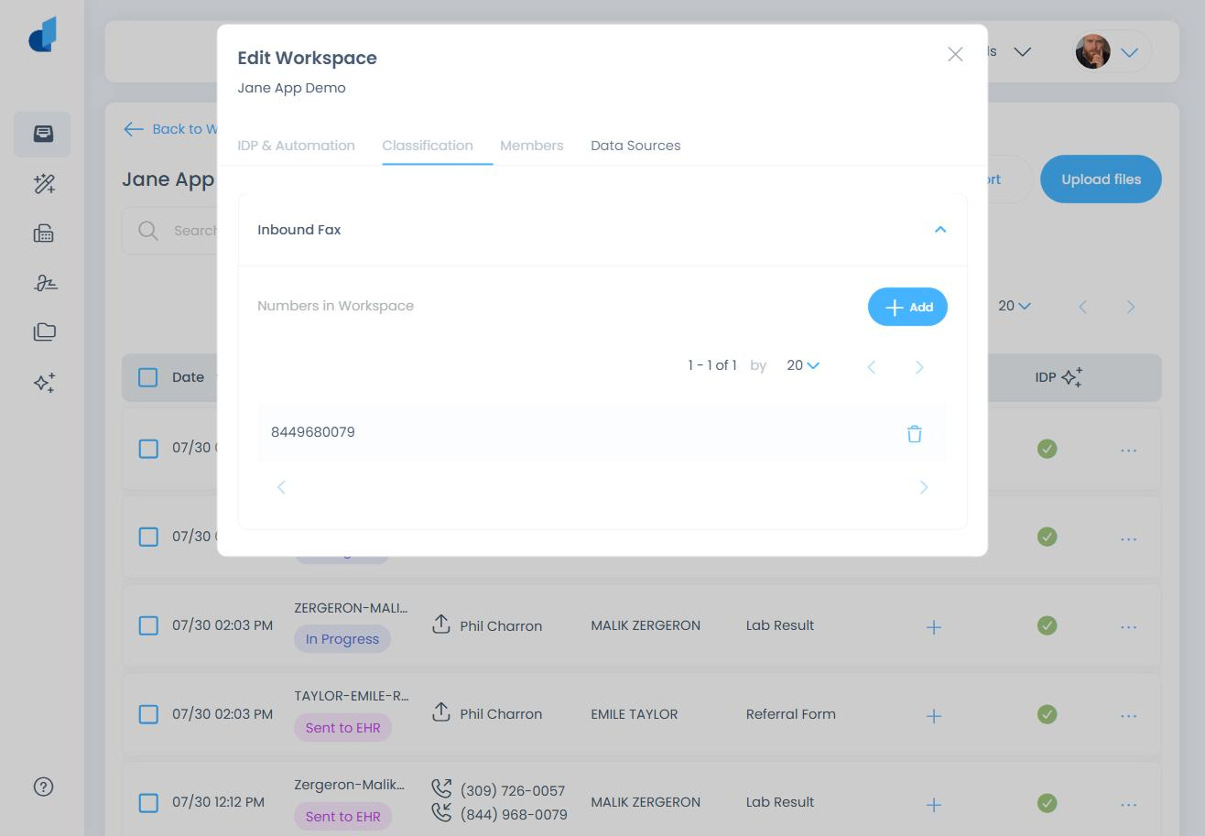
Task: Click the green IDP checkmark in the 07/30 12:12 PM row
Action: click(1047, 803)
